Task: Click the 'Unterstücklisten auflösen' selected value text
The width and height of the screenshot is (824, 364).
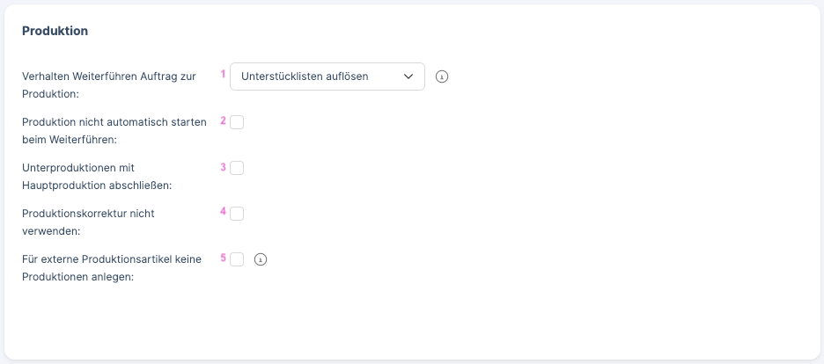Action: pos(305,76)
